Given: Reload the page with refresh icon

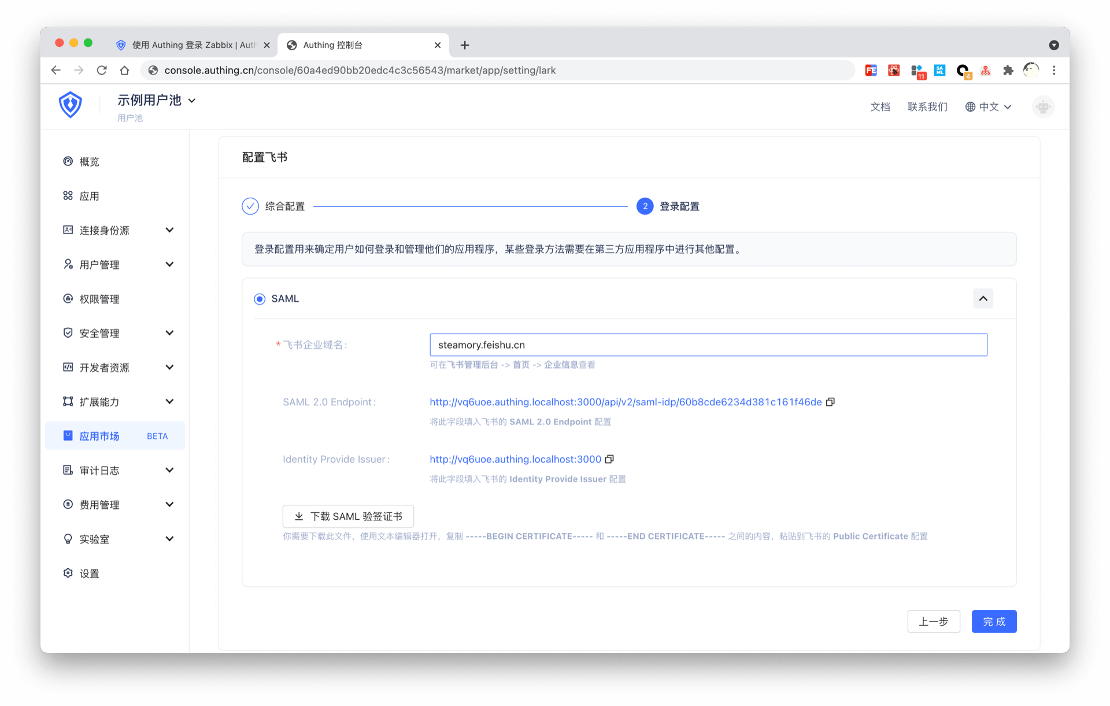Looking at the screenshot, I should coord(102,70).
